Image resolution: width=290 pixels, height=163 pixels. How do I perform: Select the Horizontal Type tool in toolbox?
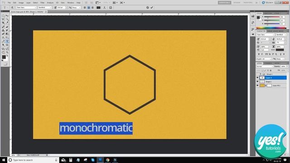tap(7, 42)
